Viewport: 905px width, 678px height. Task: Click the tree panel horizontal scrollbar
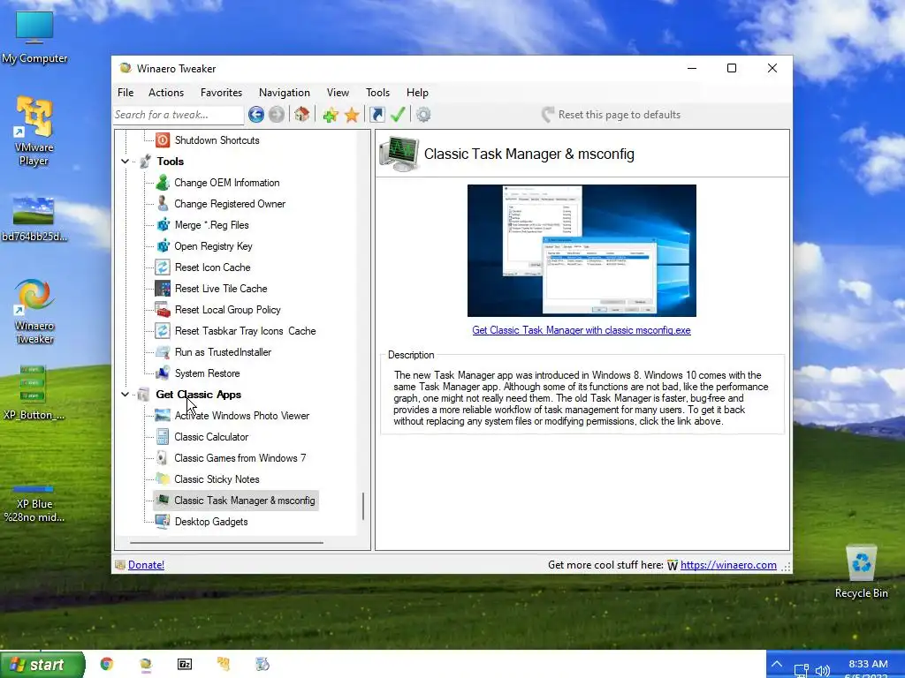(x=226, y=543)
